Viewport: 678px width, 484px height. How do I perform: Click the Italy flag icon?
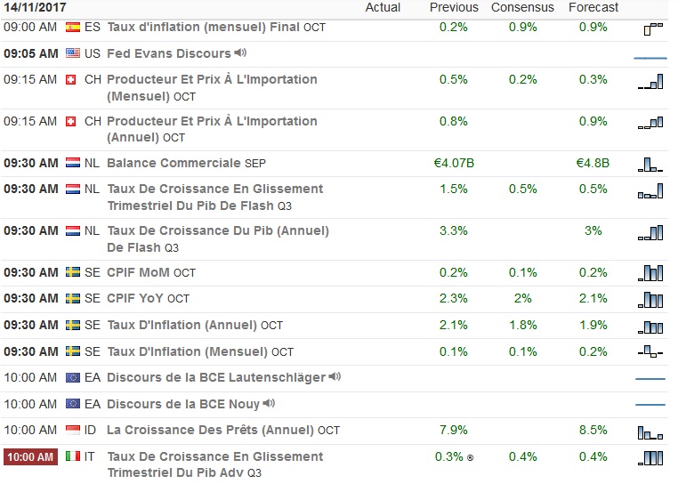click(72, 456)
